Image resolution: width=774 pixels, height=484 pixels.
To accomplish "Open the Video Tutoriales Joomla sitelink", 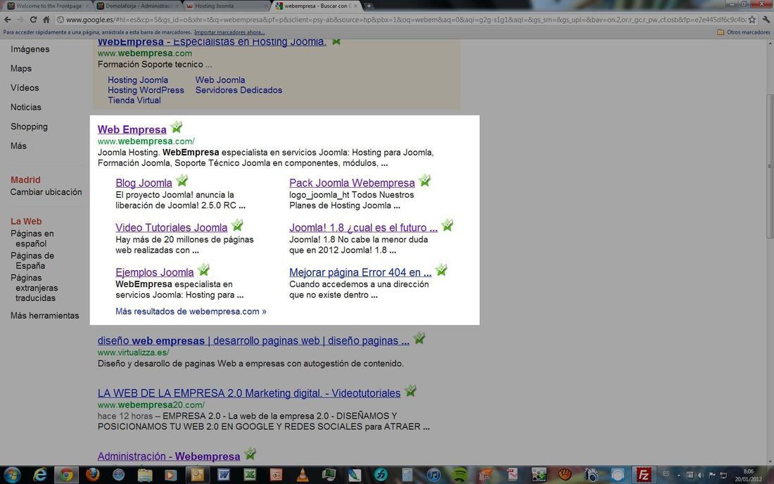I will pyautogui.click(x=171, y=227).
